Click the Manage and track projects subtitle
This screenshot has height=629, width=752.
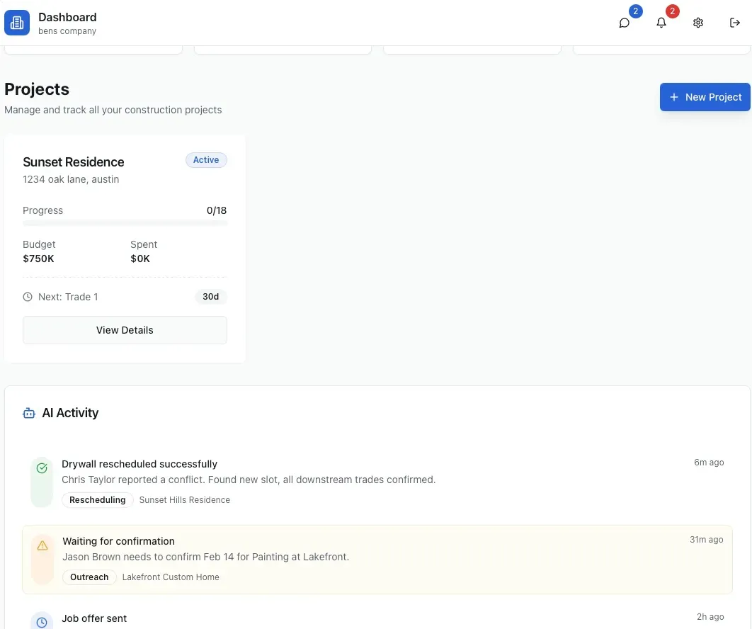(113, 110)
